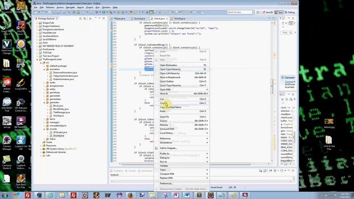Toggle Link with Editor in Package Explorer
354x199 pixels.
(x=85, y=18)
